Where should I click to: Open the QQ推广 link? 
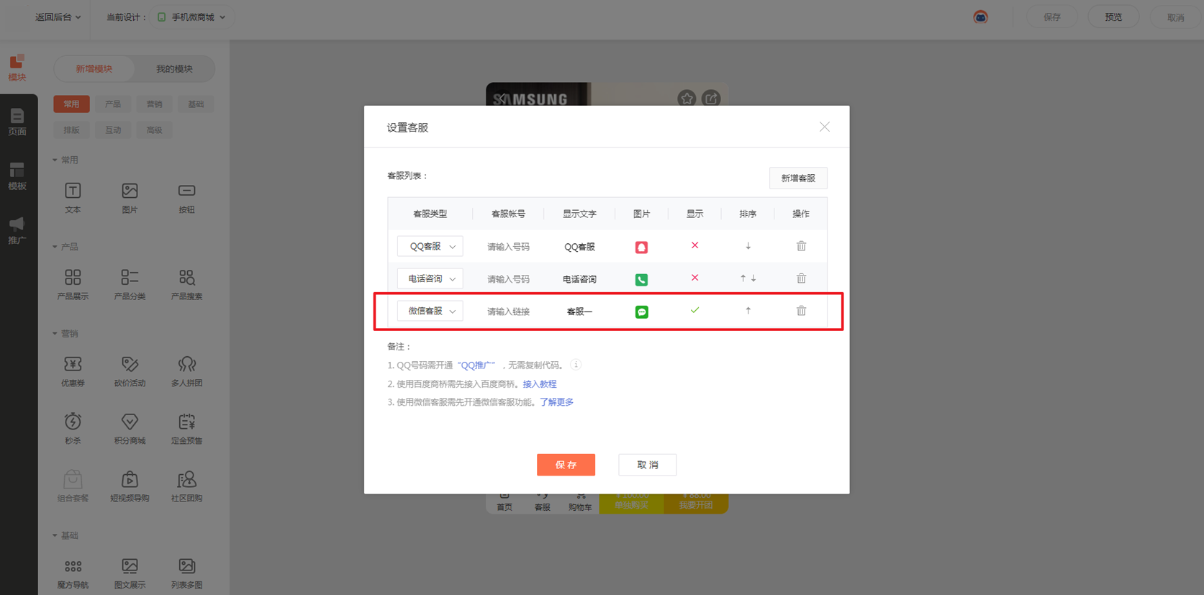(x=477, y=365)
